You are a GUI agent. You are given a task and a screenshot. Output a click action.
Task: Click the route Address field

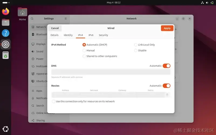point(66,95)
